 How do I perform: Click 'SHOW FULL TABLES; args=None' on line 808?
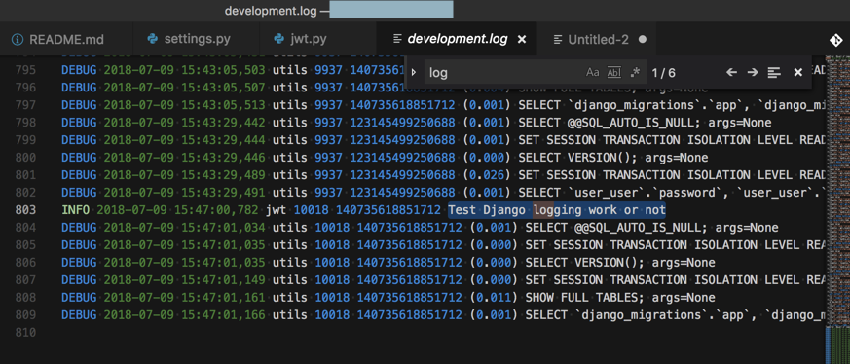click(620, 298)
